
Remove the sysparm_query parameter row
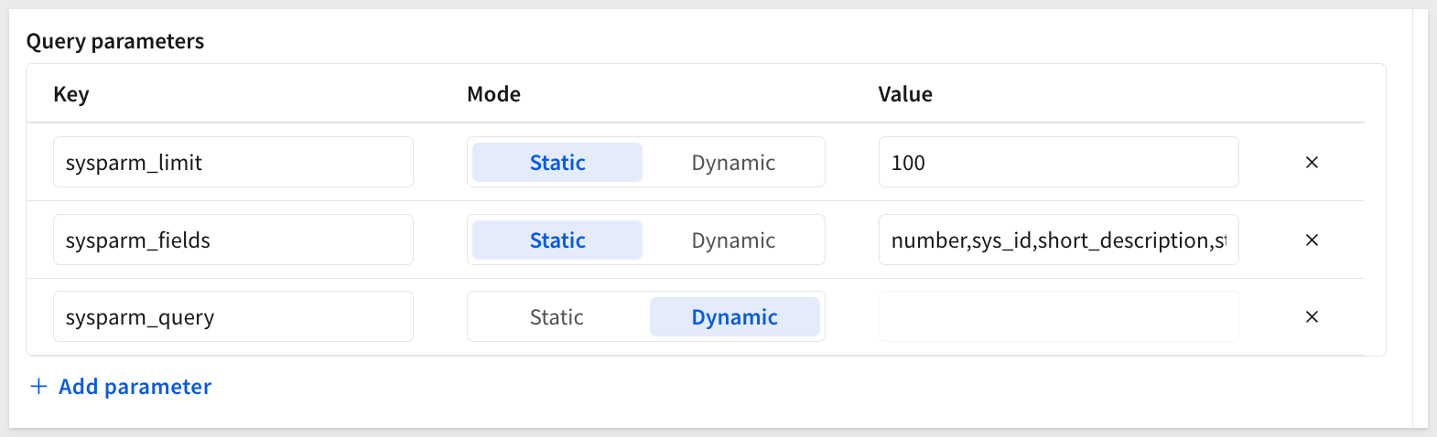click(1311, 316)
